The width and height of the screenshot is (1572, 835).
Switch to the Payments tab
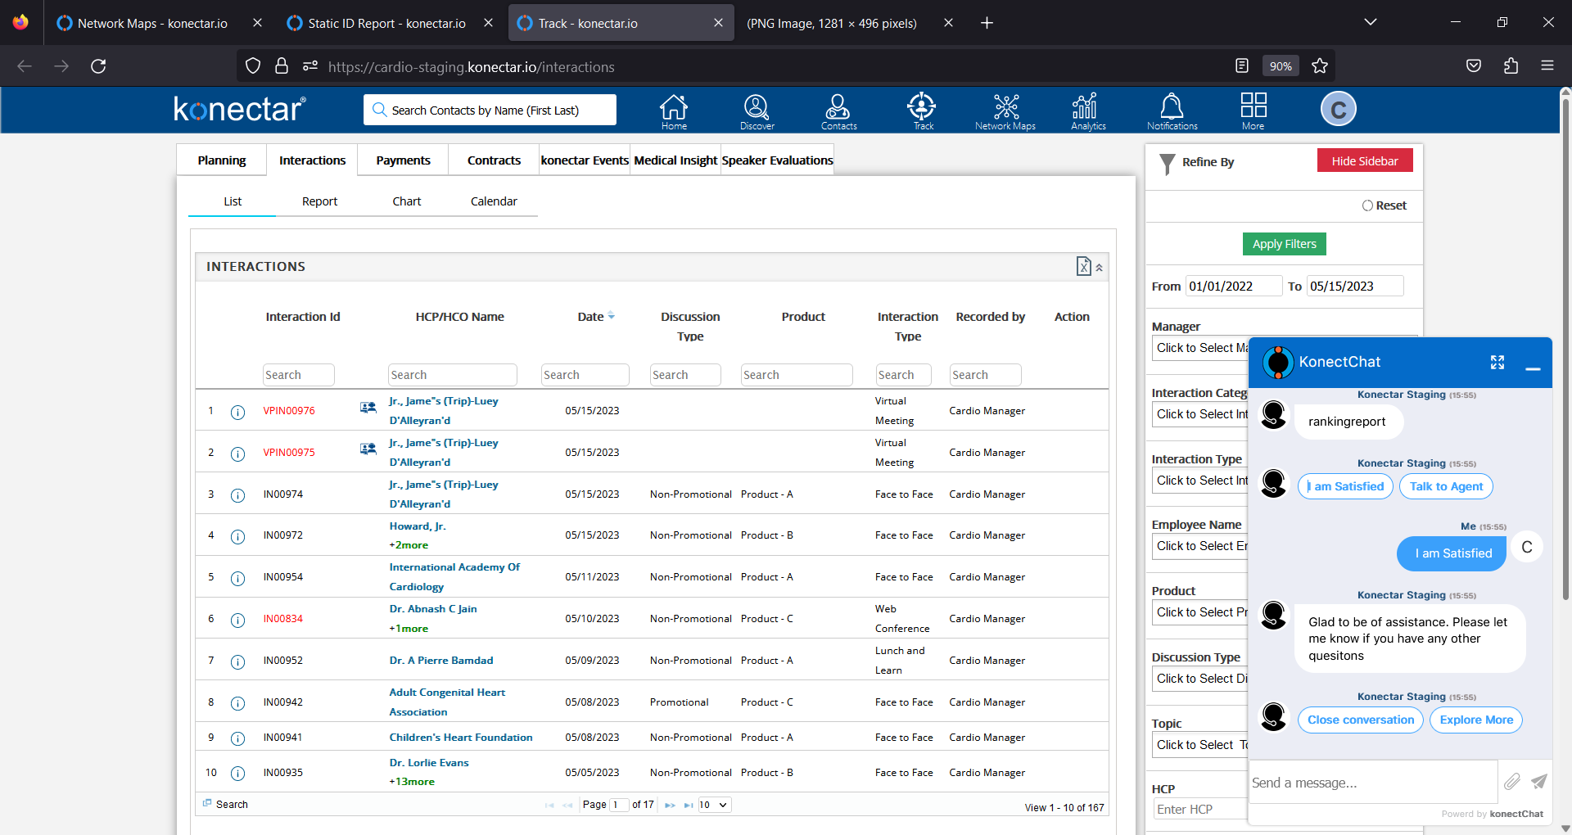403,160
